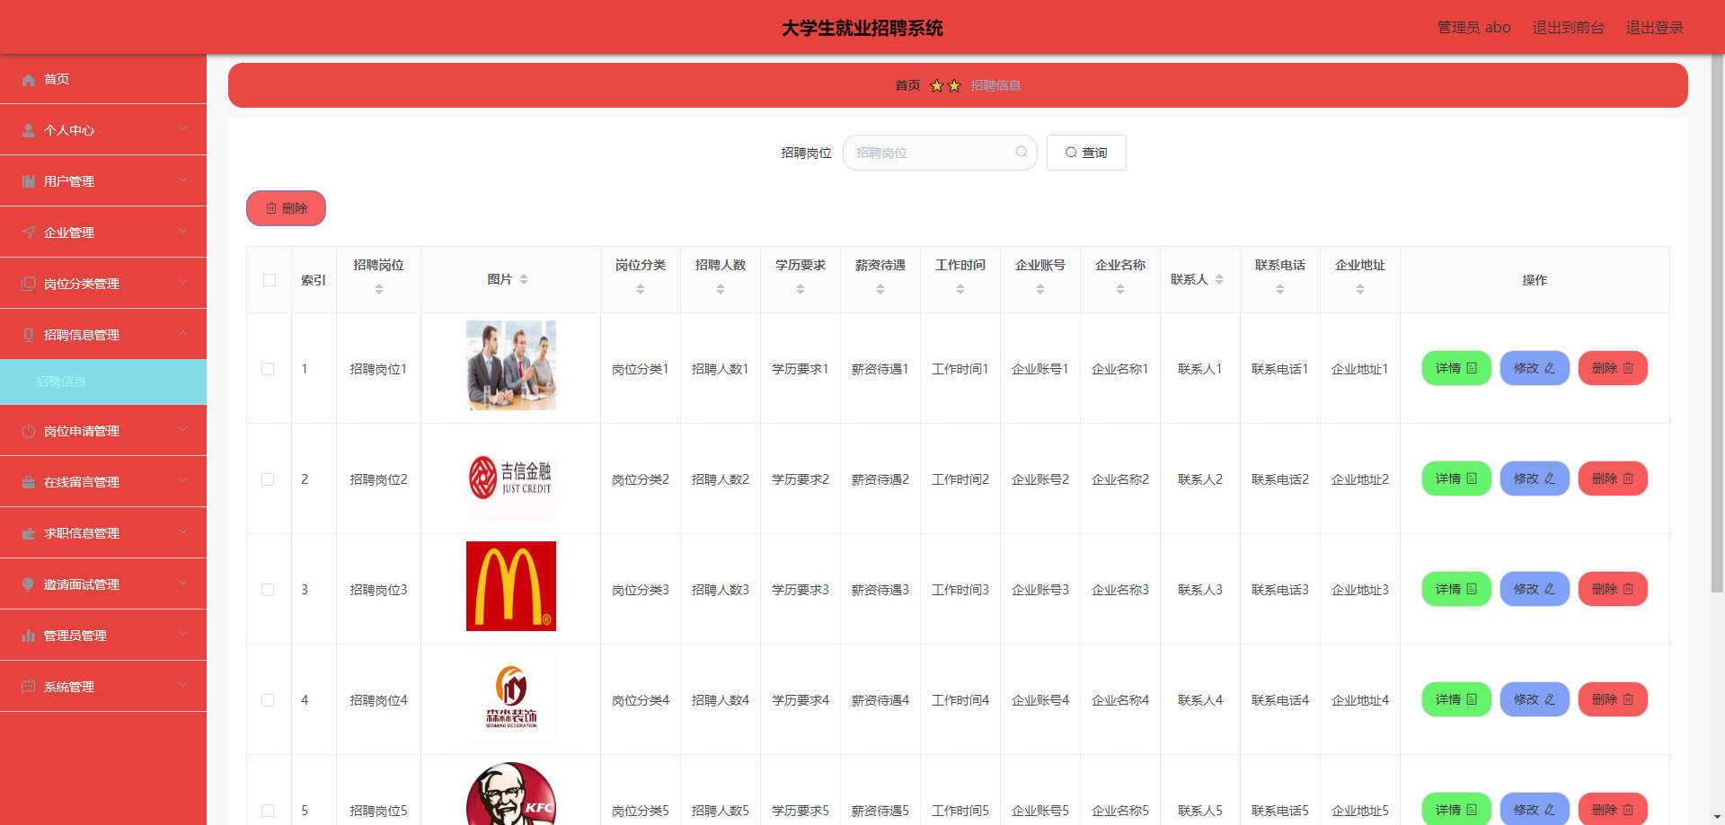Open 详情 for row 招聘岗位4

click(x=1456, y=699)
